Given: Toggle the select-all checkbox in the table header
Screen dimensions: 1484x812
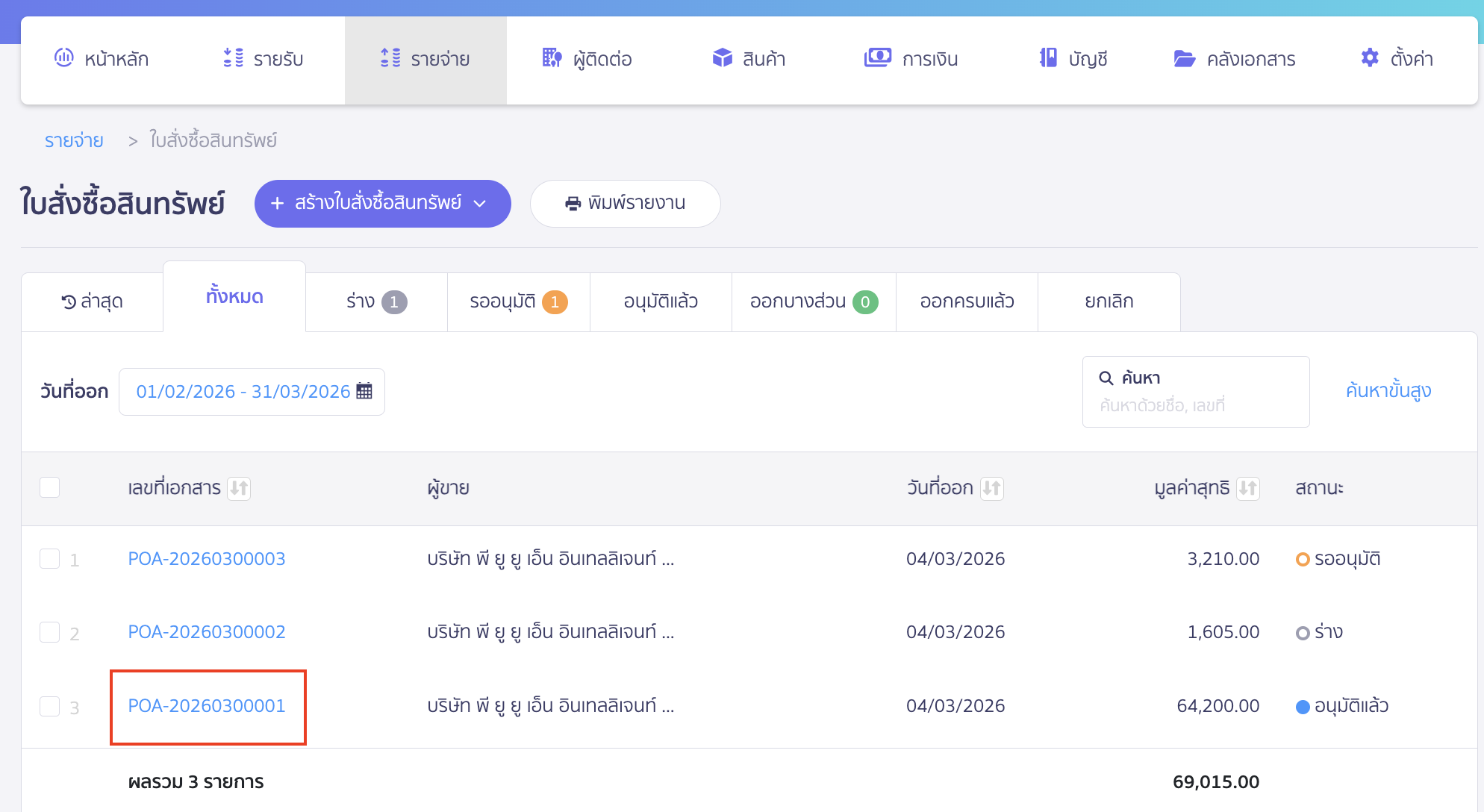Looking at the screenshot, I should pos(50,487).
